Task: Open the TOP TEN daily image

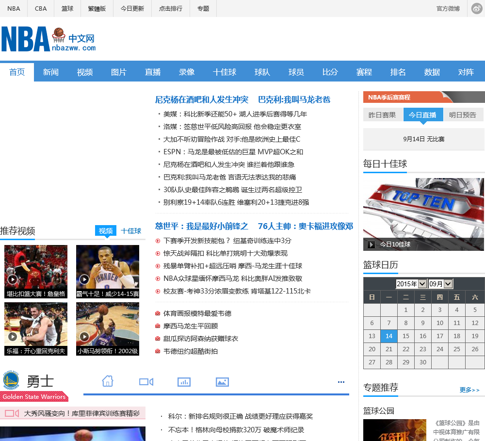Action: pos(423,214)
